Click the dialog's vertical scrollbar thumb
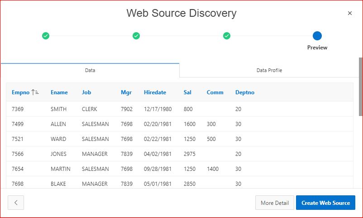The image size is (363, 218). [x=361, y=86]
